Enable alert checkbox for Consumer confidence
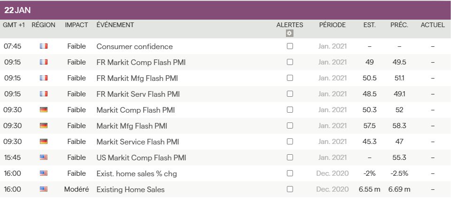The width and height of the screenshot is (455, 201). (290, 46)
